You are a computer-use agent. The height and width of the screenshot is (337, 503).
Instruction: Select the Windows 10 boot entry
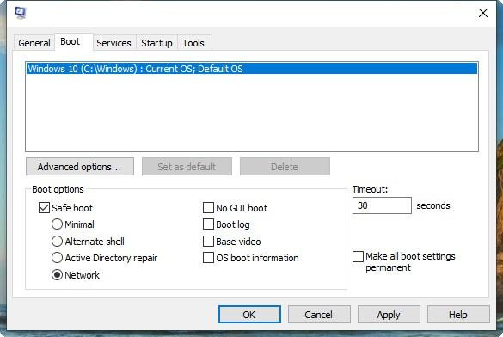point(252,69)
